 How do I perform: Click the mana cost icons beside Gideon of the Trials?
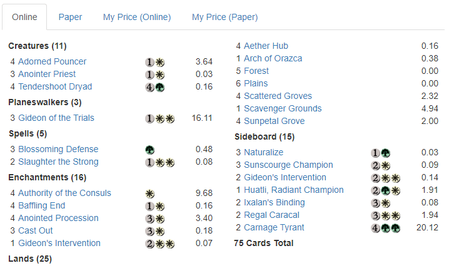(x=160, y=118)
